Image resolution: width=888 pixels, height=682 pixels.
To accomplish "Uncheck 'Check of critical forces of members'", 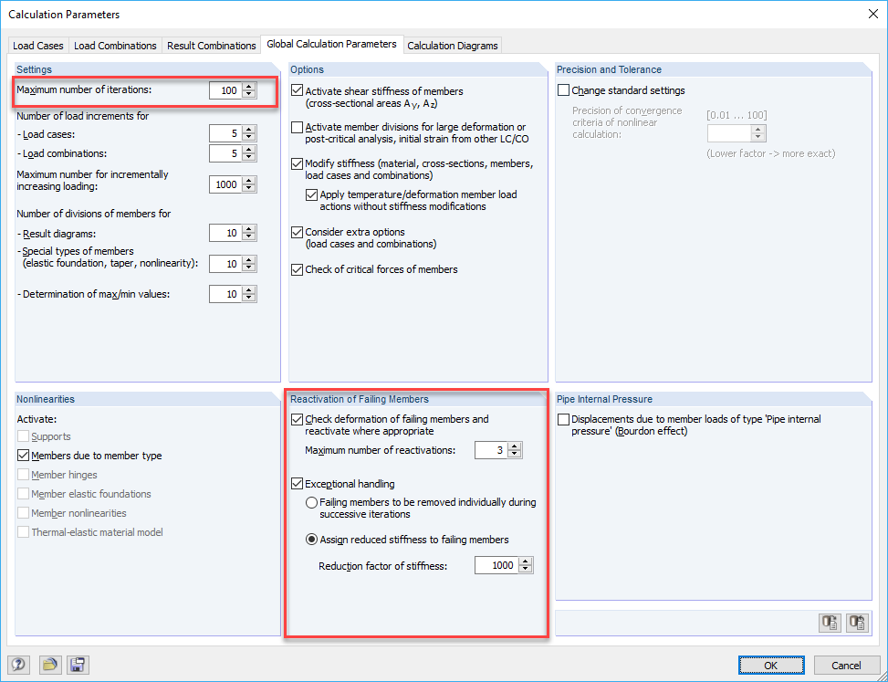I will [x=297, y=269].
